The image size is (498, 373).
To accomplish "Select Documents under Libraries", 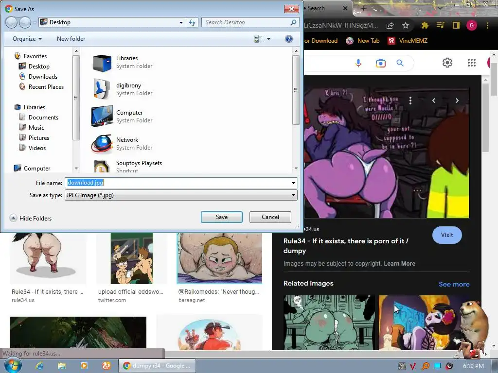I will pyautogui.click(x=43, y=118).
